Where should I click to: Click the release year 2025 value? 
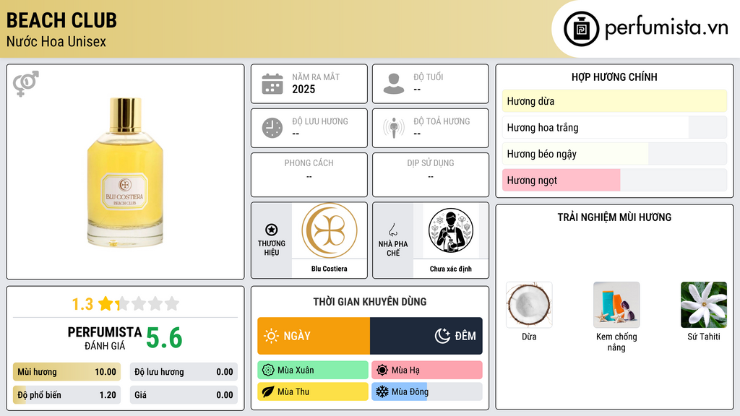304,89
